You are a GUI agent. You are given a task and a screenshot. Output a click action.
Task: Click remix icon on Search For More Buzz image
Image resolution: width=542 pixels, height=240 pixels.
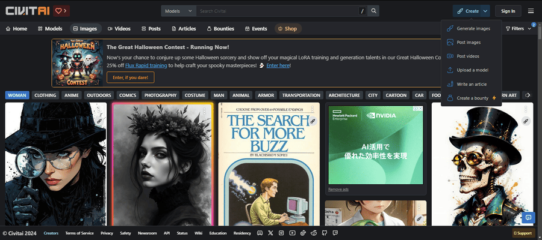click(313, 121)
